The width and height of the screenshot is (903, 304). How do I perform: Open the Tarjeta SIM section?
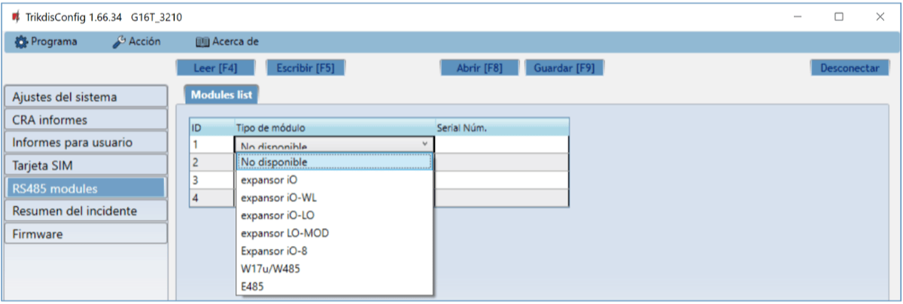84,165
